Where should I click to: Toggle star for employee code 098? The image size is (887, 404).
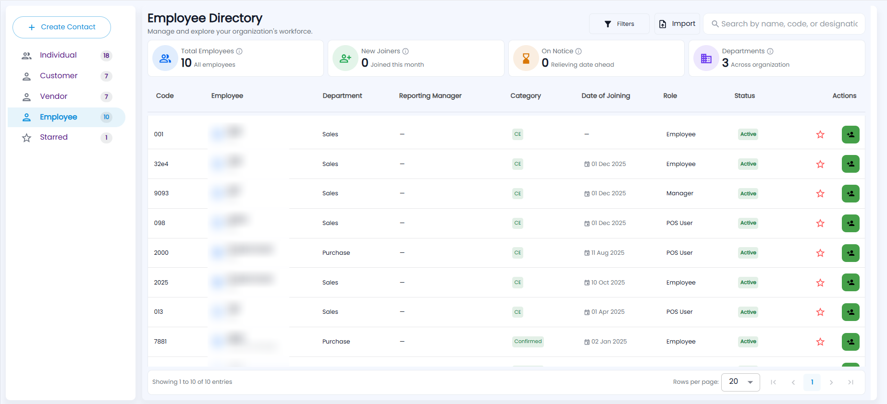(x=820, y=224)
